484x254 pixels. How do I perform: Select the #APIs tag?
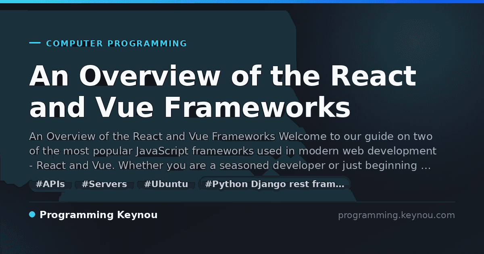(50, 185)
